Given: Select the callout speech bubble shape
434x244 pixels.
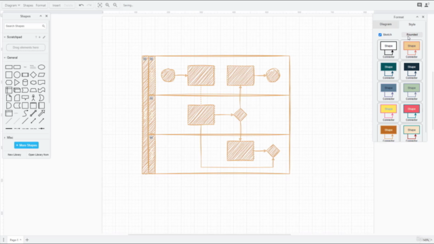Looking at the screenshot, I should [25, 98].
